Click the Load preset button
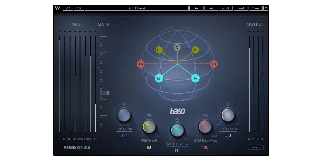 pyautogui.click(x=241, y=8)
